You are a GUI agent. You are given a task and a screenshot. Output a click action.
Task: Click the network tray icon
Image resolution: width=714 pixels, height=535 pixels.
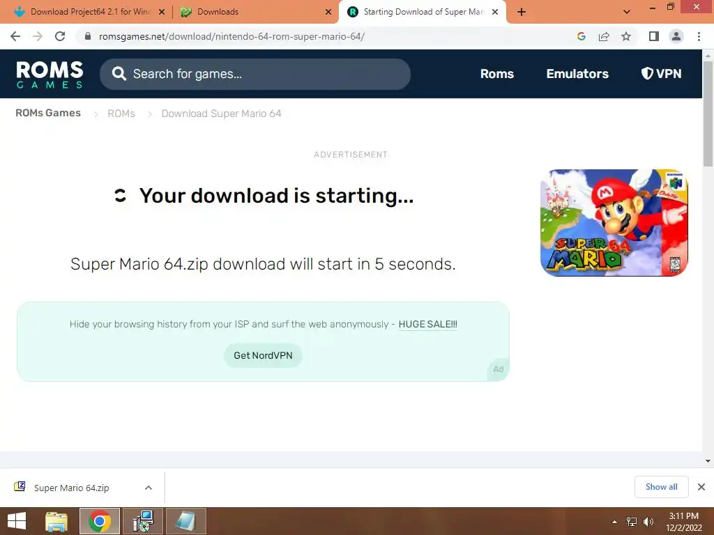pyautogui.click(x=632, y=522)
